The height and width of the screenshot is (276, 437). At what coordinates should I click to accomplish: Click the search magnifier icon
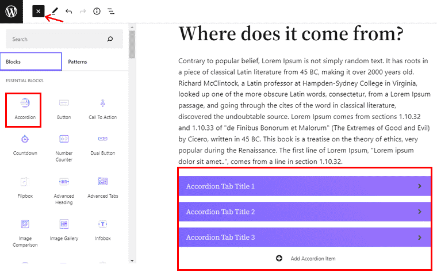110,39
